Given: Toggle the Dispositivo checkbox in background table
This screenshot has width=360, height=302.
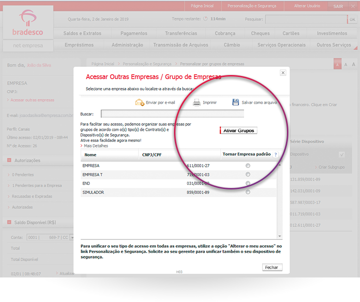Looking at the screenshot, I should click(x=342, y=154).
